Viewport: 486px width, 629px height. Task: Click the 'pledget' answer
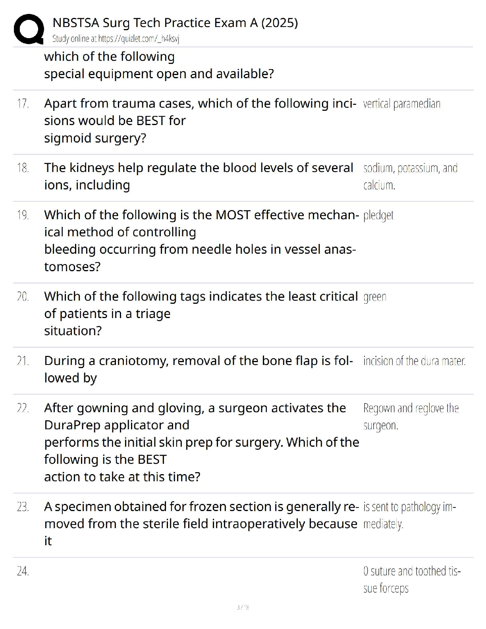point(378,215)
